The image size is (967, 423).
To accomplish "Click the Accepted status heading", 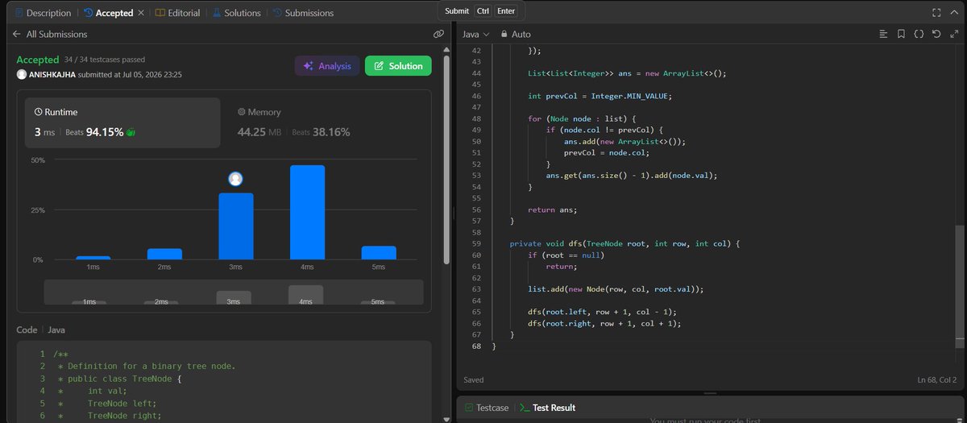I will (38, 60).
